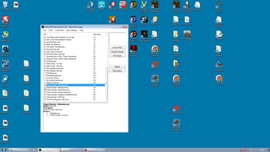Select the Armored Duster.esp row
270x152 pixels.
pyautogui.click(x=74, y=49)
